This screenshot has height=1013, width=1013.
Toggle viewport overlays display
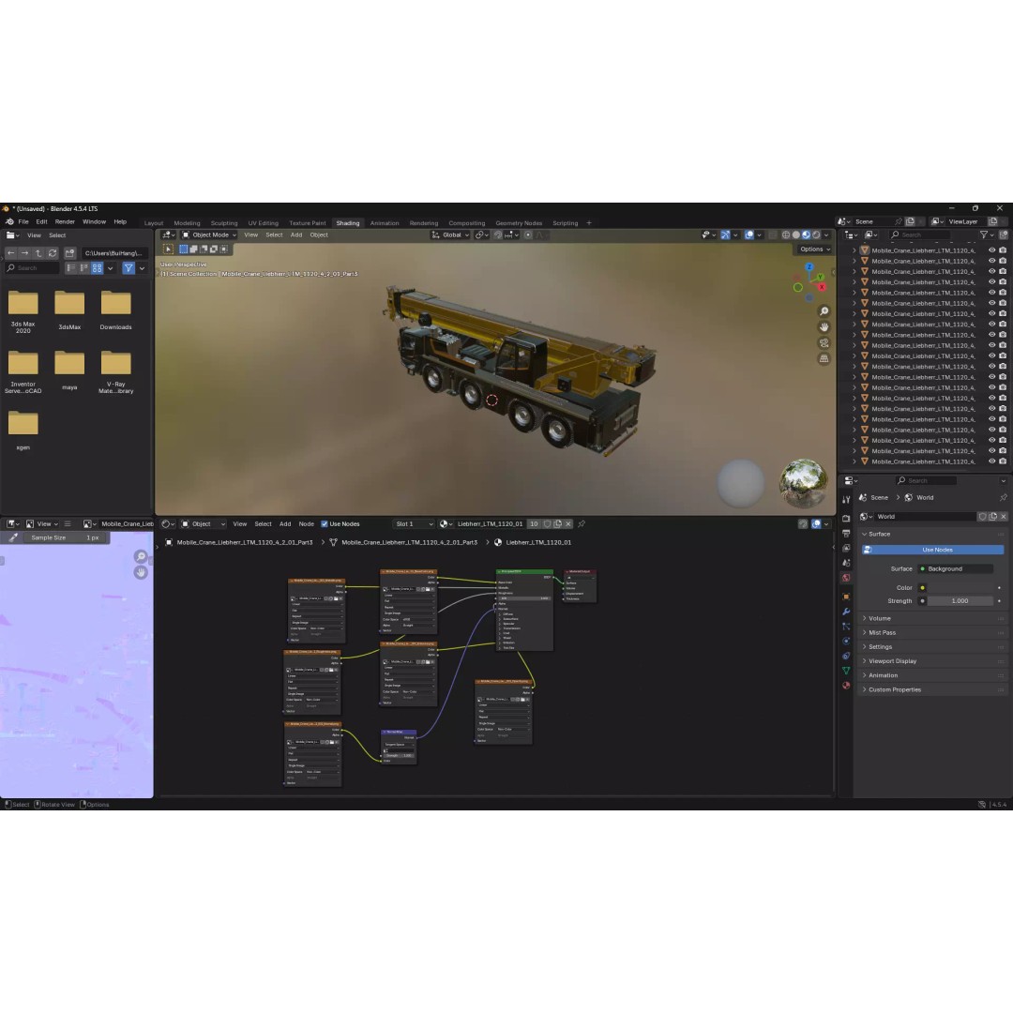point(749,235)
